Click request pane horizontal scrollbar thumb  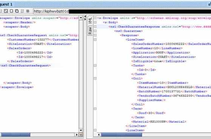pos(15,134)
